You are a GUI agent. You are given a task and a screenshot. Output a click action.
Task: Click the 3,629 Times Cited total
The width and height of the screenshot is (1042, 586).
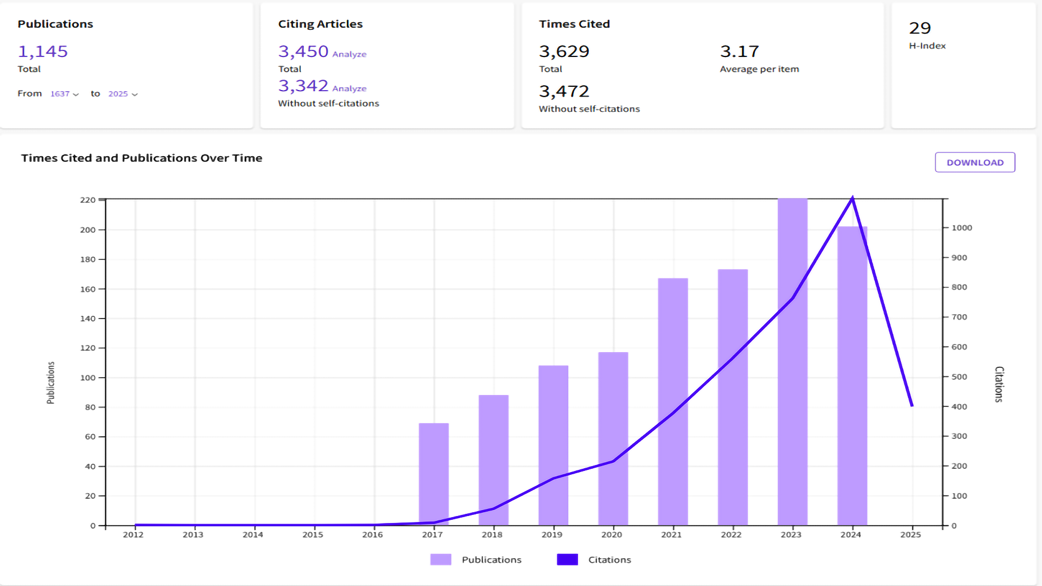click(564, 52)
